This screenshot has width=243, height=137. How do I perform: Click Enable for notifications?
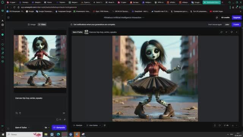[236, 24]
